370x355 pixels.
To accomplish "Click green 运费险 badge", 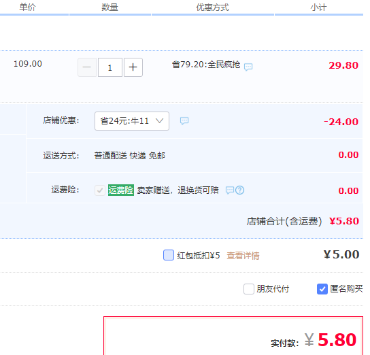I will 121,190.
